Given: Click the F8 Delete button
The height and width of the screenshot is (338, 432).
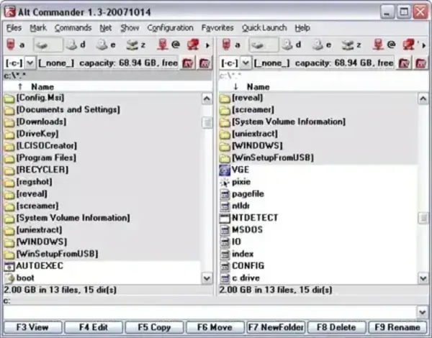Looking at the screenshot, I should point(337,327).
